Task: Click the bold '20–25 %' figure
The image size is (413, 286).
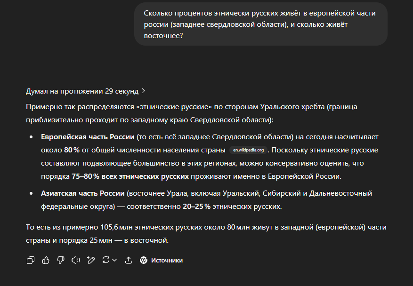Action: [x=196, y=207]
